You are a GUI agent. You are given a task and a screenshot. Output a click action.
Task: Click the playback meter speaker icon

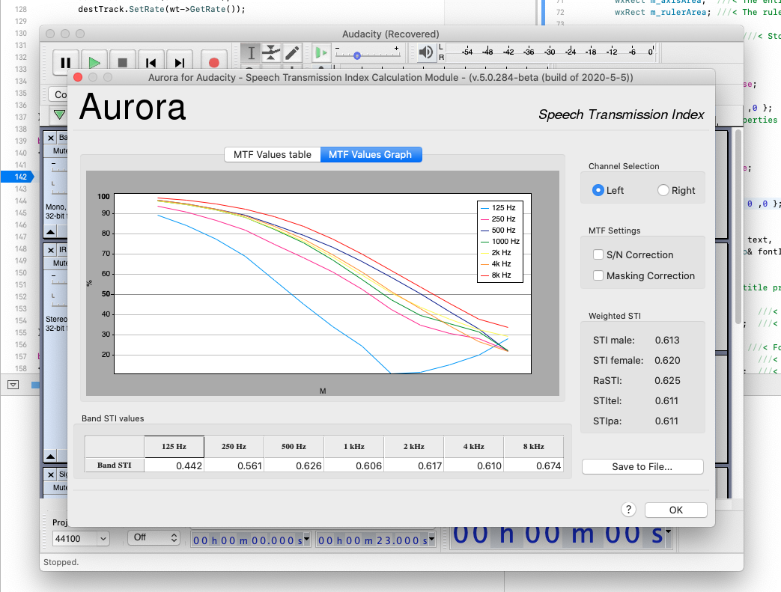[x=426, y=52]
